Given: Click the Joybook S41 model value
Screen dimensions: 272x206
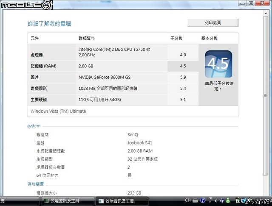Looking at the screenshot, I should 140,143.
